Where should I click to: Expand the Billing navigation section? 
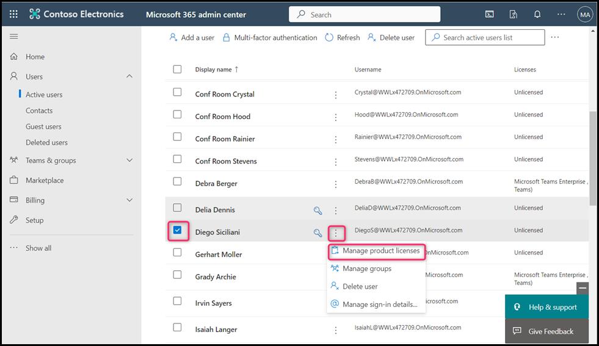coord(129,200)
